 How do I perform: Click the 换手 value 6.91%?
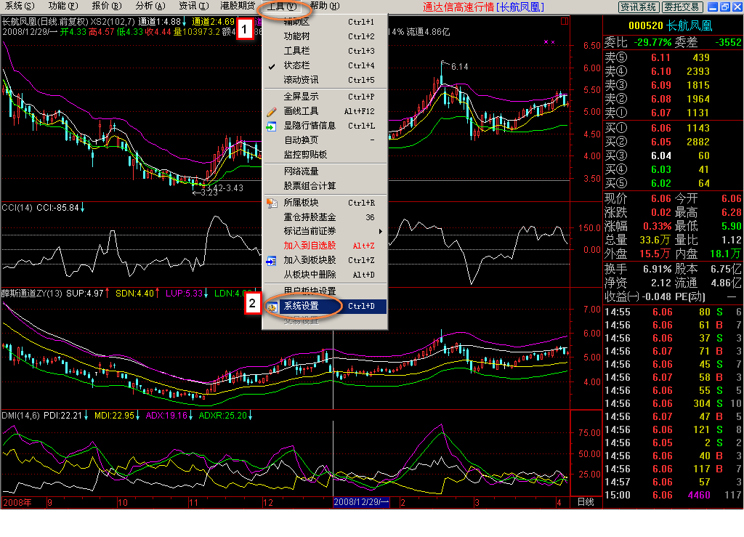(657, 269)
